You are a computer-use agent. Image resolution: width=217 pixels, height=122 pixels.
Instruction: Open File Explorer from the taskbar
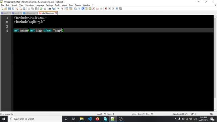(82, 119)
